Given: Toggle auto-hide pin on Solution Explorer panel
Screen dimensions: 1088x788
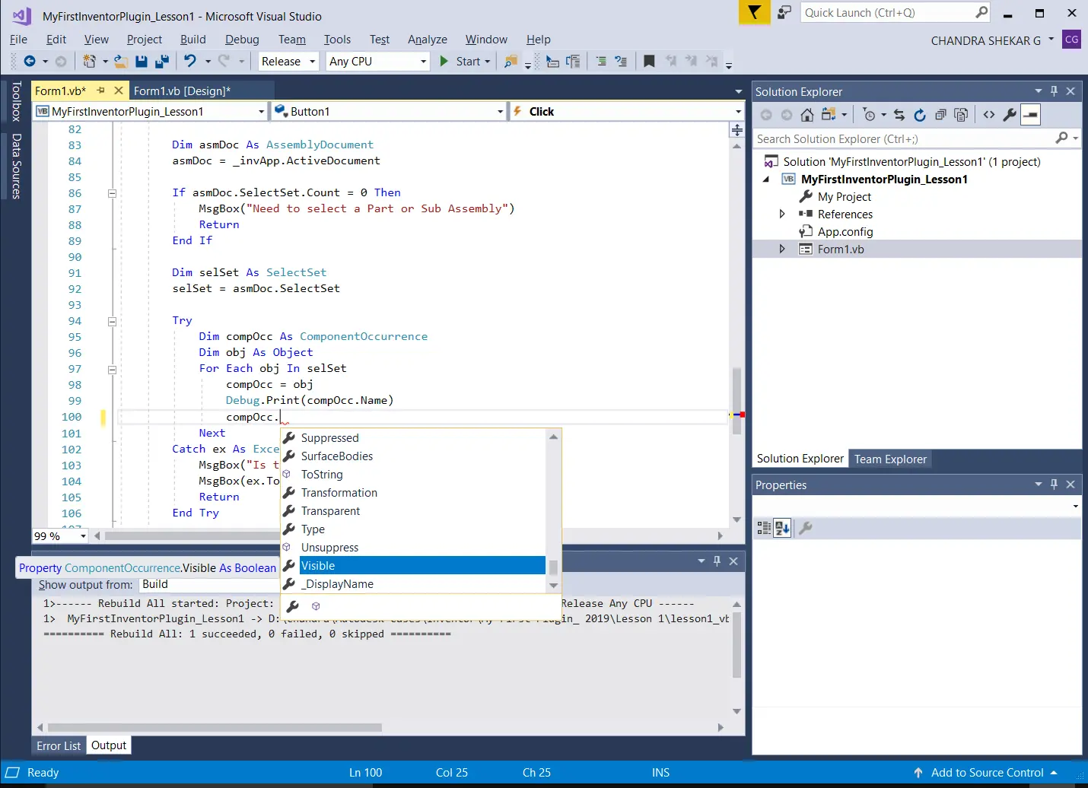Looking at the screenshot, I should [x=1054, y=91].
